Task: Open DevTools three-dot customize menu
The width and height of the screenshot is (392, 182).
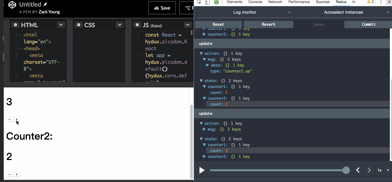Action: click(381, 2)
